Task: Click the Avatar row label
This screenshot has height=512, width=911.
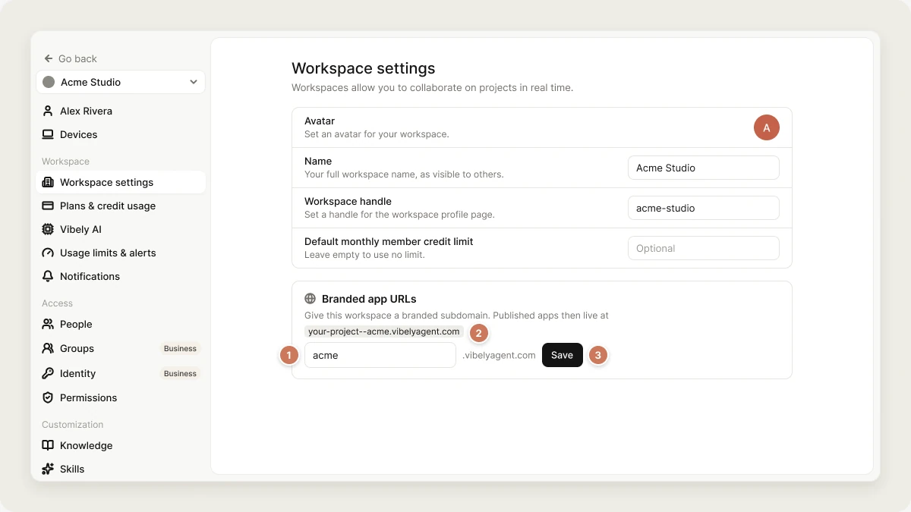Action: 320,121
